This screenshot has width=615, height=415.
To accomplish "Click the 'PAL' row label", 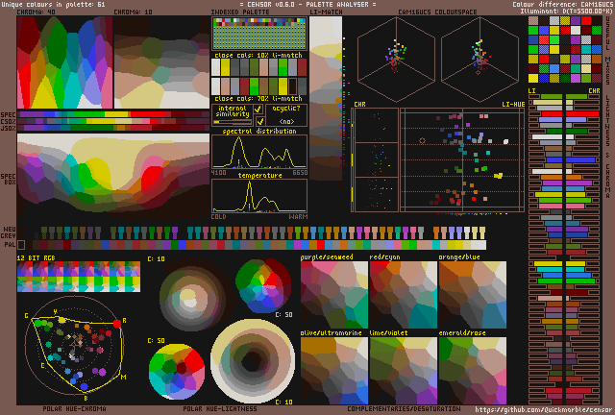I will pyautogui.click(x=11, y=245).
